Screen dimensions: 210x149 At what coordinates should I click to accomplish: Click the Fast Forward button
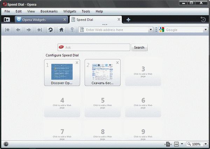click(40, 30)
